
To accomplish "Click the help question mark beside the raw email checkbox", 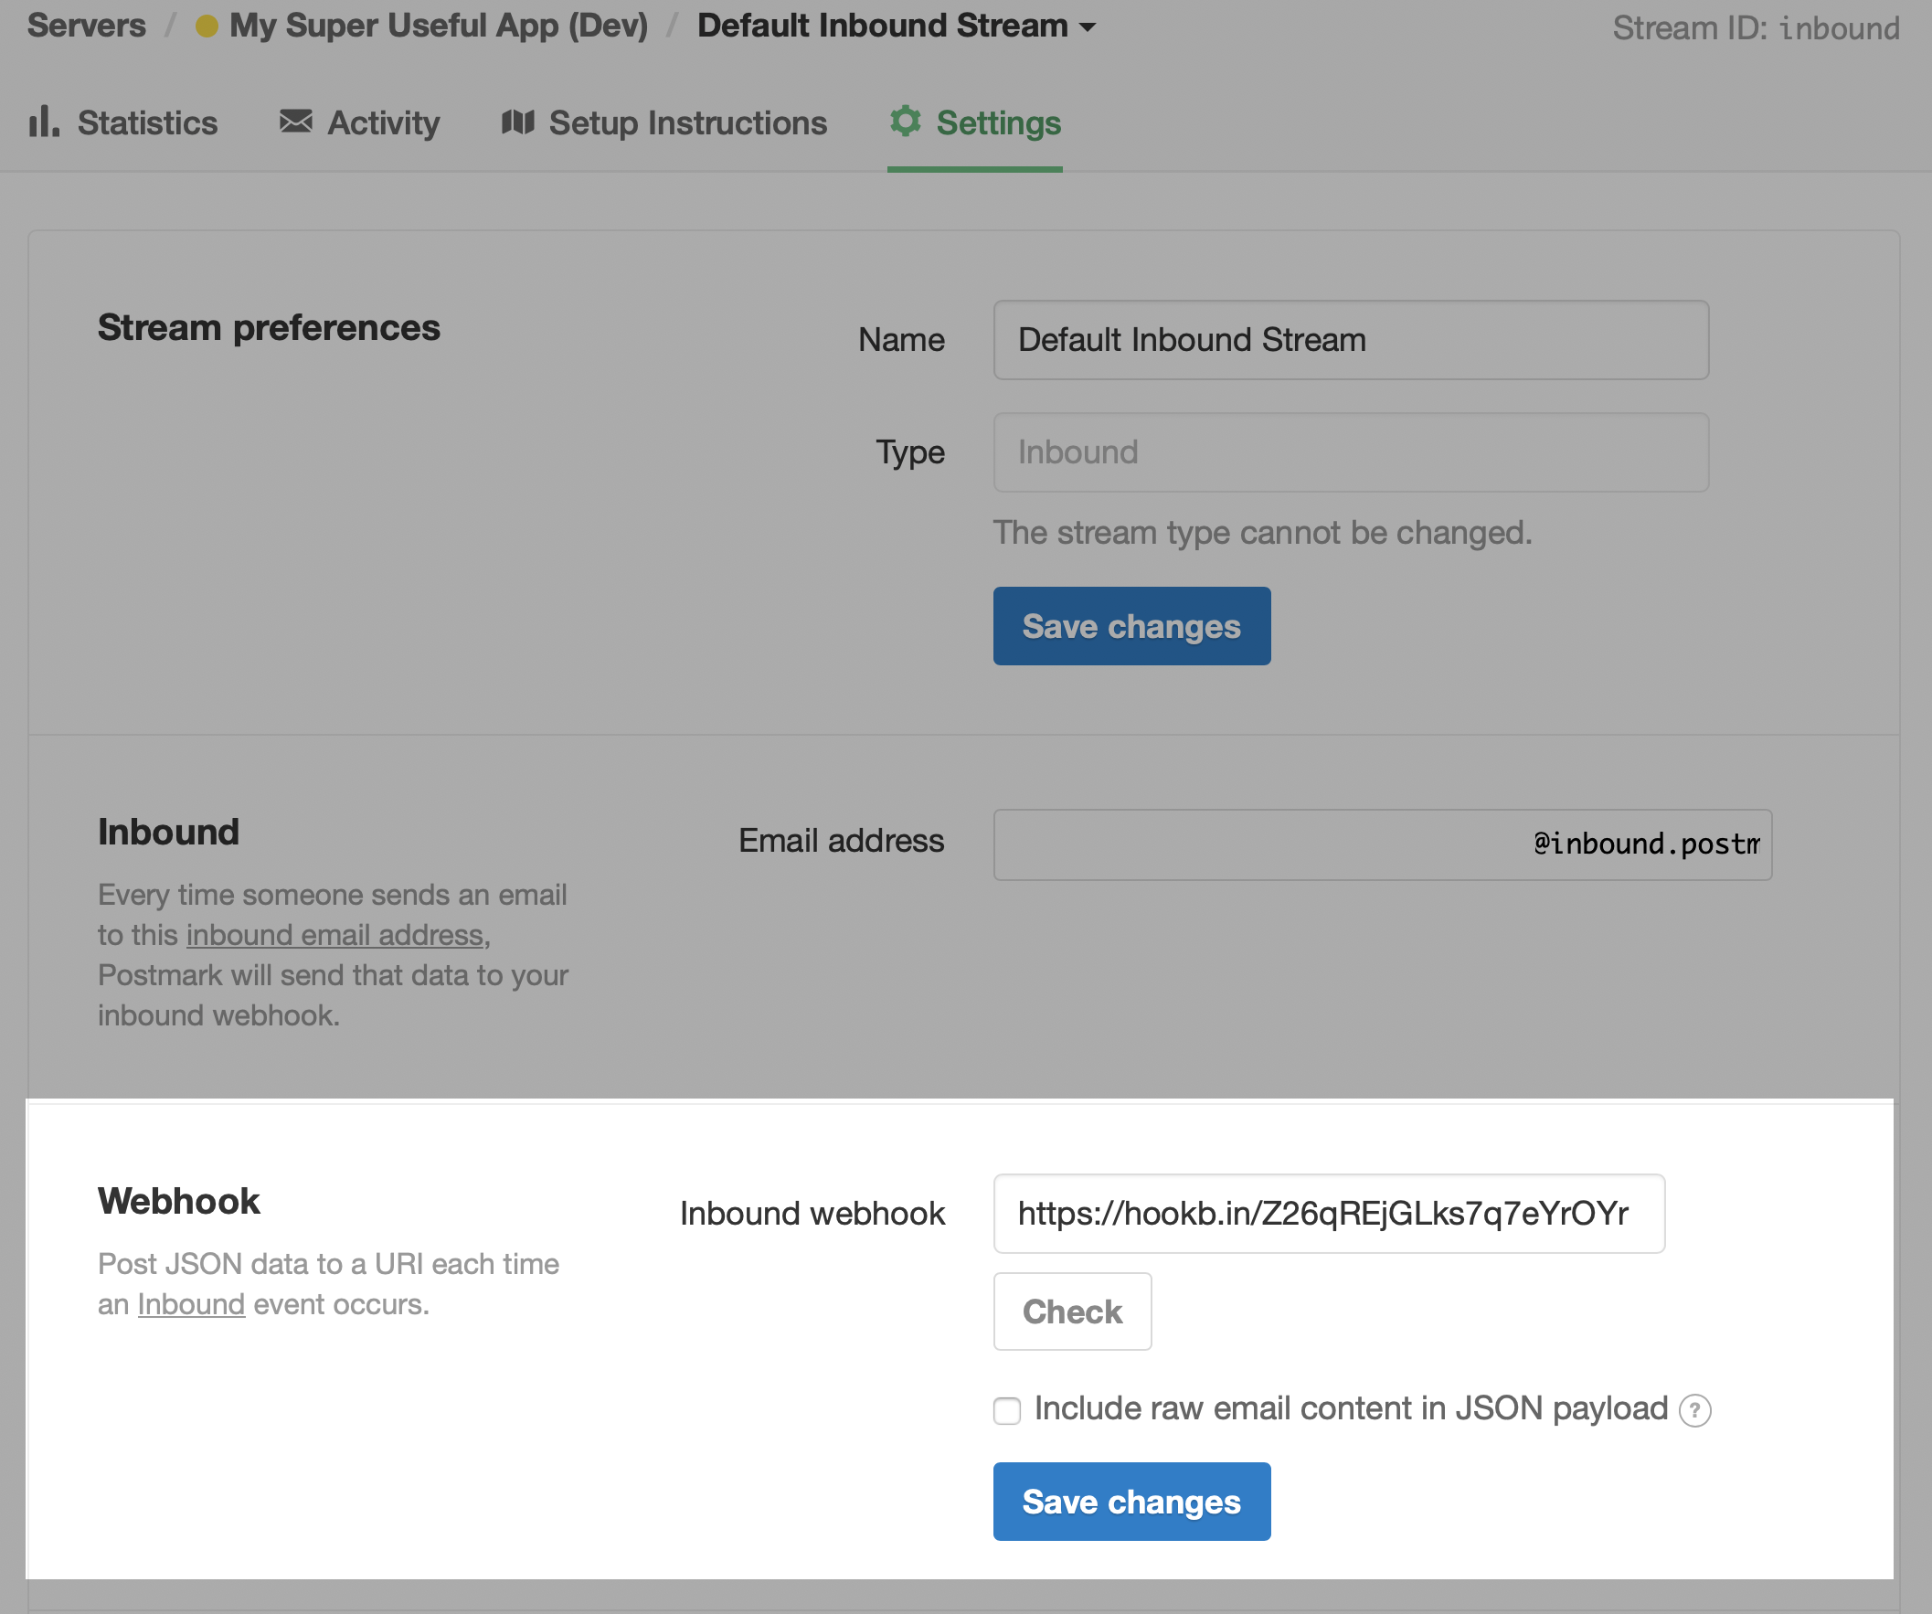I will [1695, 1409].
